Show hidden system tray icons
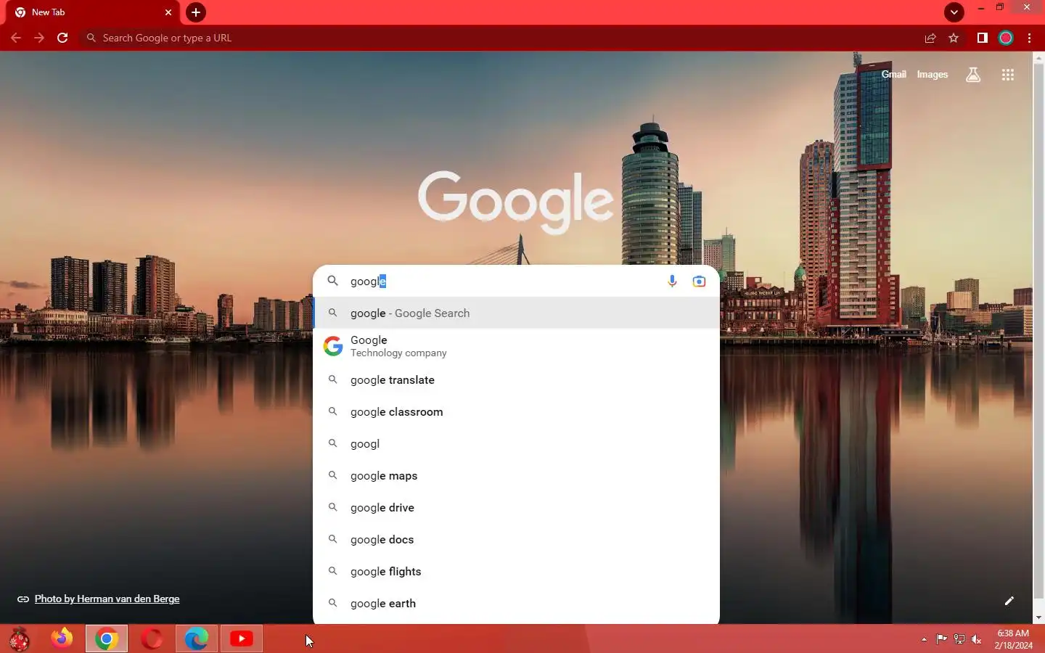The height and width of the screenshot is (653, 1045). (924, 639)
